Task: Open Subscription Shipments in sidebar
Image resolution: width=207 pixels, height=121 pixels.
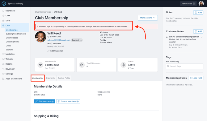Action: click(x=16, y=34)
